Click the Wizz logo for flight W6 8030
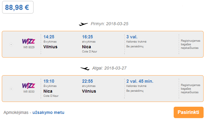The height and width of the screenshot is (119, 206). [28, 86]
